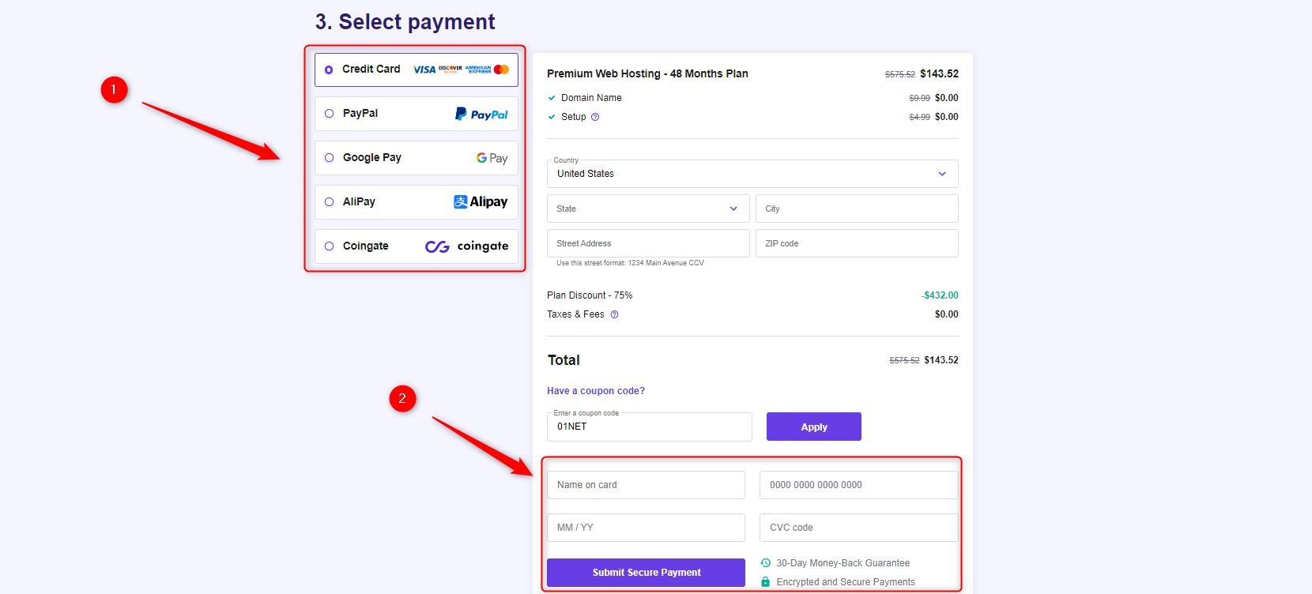Click the Alipay logo
This screenshot has width=1312, height=594.
[x=481, y=202]
